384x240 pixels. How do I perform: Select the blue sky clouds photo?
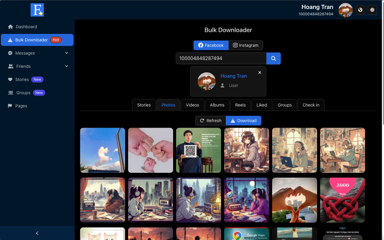click(102, 150)
